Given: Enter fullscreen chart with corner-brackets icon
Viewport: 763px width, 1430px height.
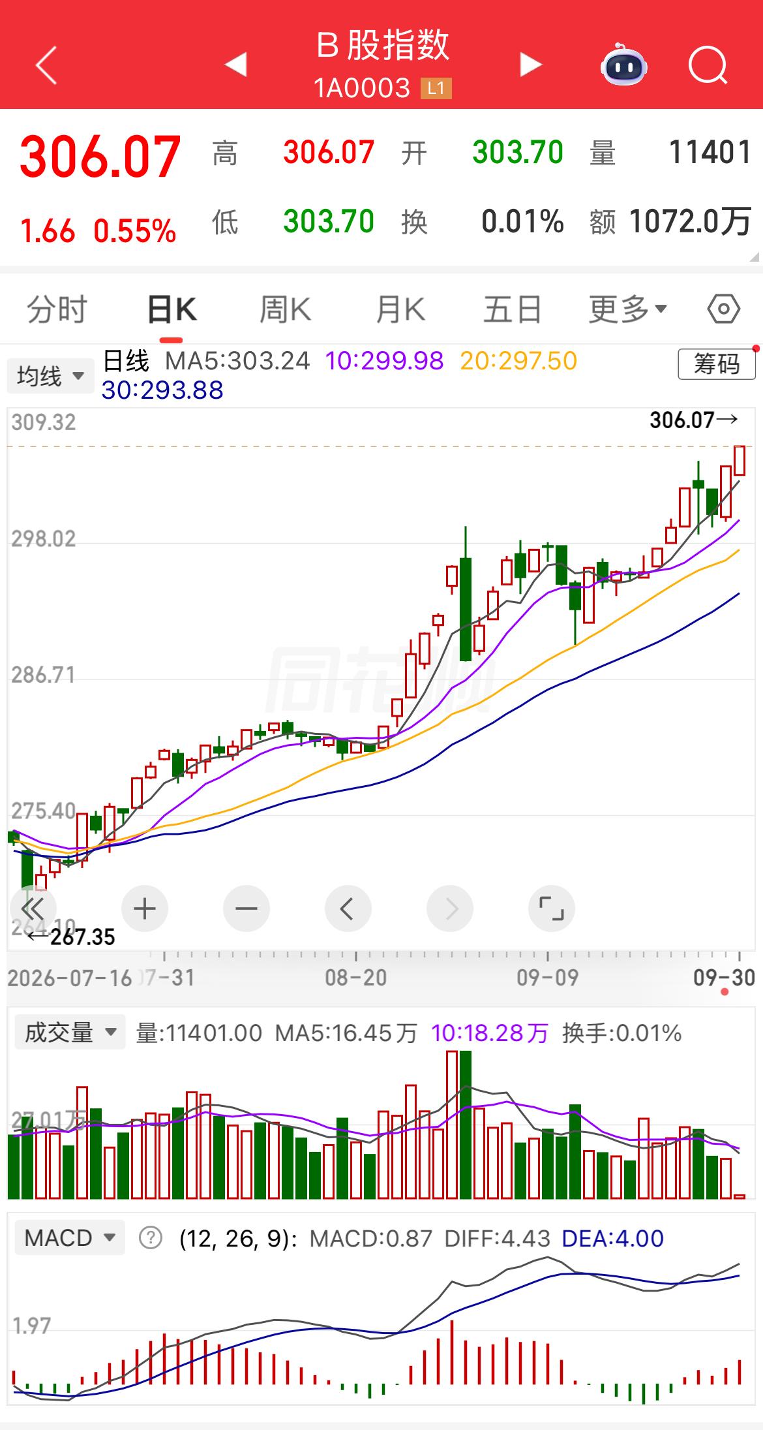Looking at the screenshot, I should (551, 909).
